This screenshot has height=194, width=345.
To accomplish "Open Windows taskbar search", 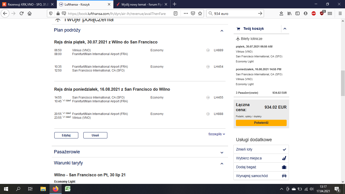I will point(18,189).
